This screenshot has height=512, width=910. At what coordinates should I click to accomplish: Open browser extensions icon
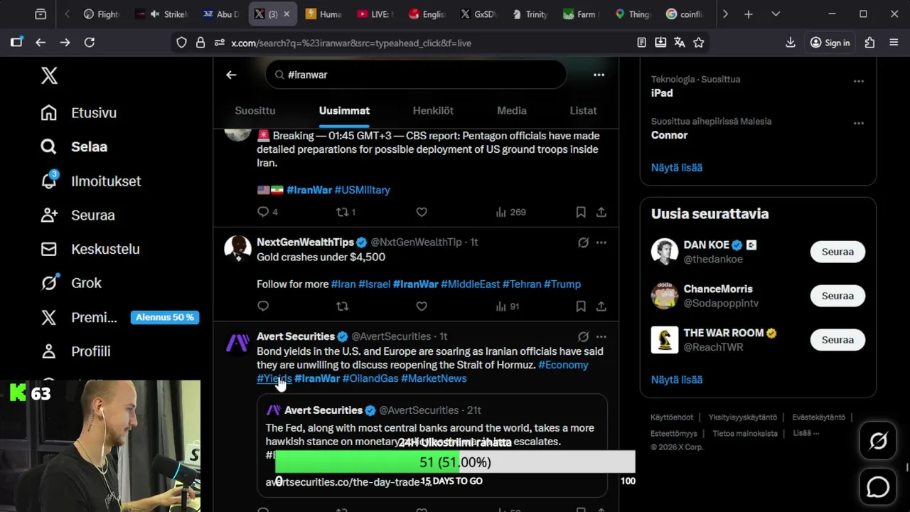click(869, 43)
